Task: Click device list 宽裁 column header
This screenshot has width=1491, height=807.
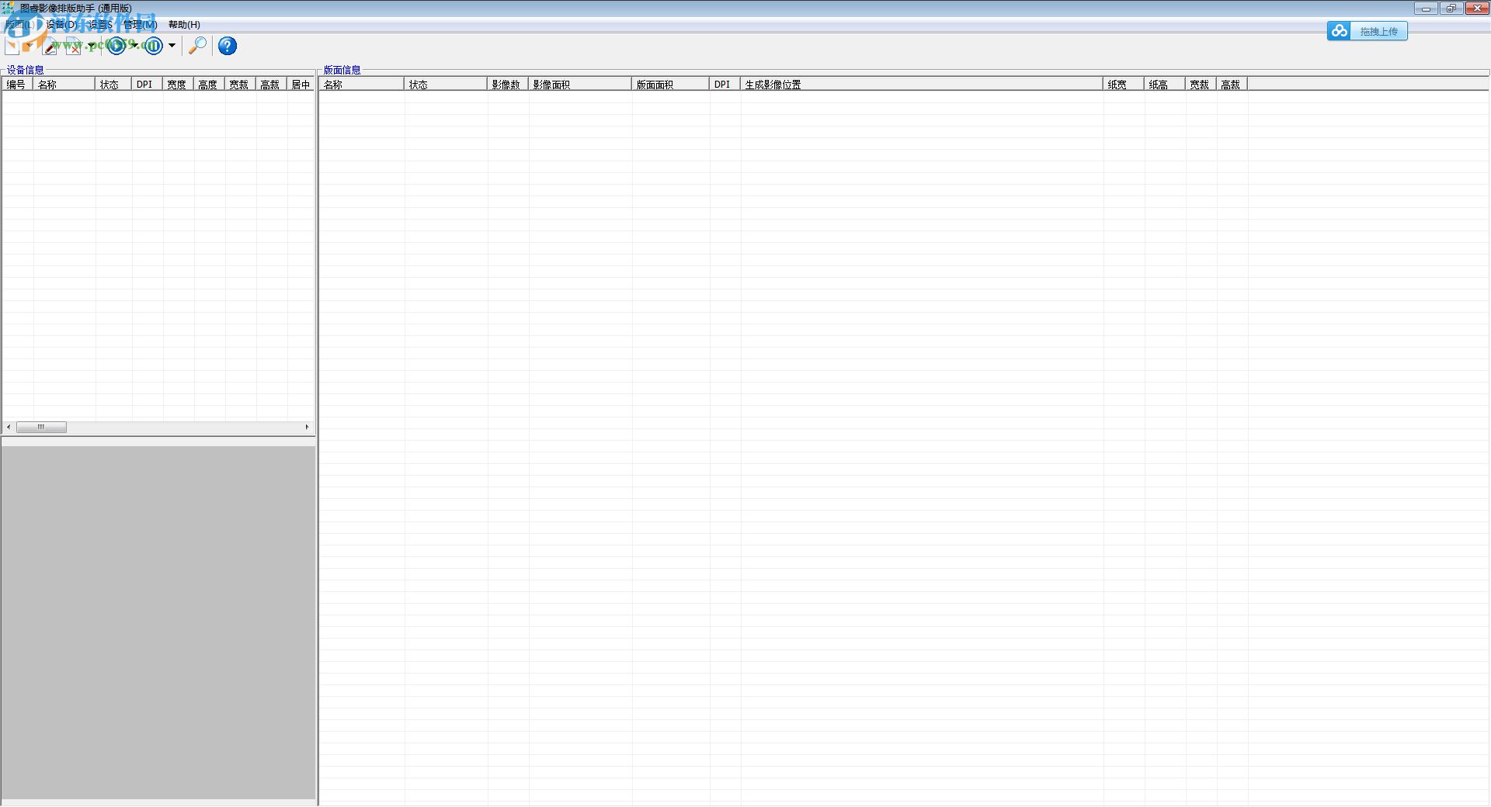Action: pos(240,85)
